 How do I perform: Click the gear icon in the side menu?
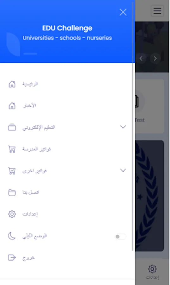[x=12, y=214]
